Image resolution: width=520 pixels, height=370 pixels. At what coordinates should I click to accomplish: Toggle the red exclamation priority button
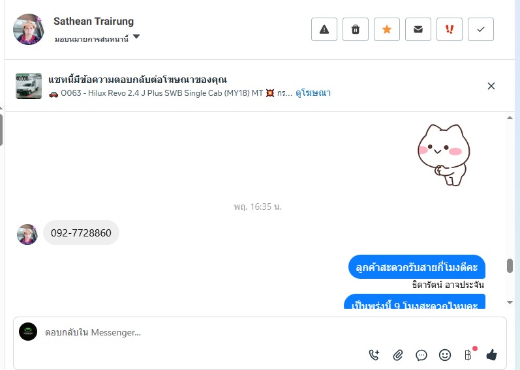[450, 29]
